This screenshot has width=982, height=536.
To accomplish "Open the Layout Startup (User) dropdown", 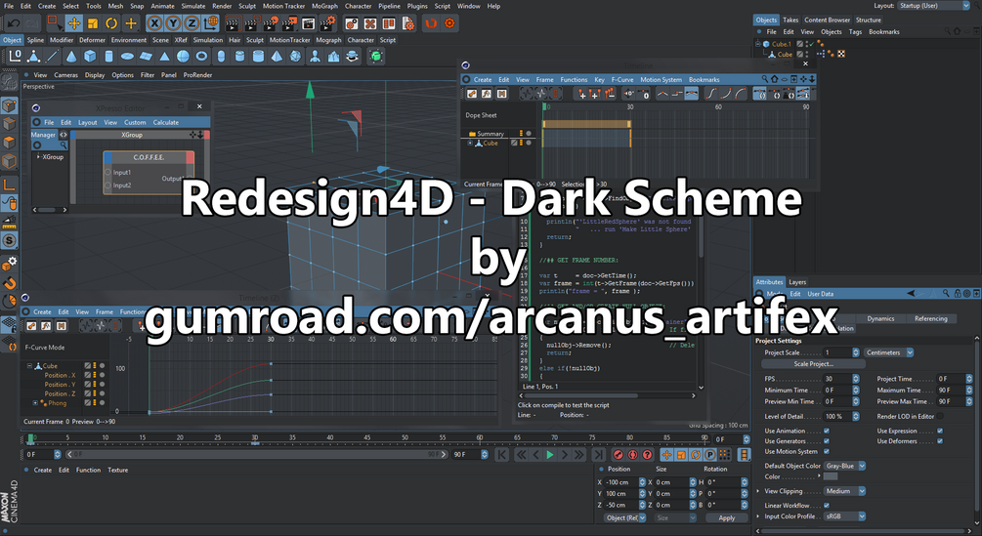I will point(934,6).
